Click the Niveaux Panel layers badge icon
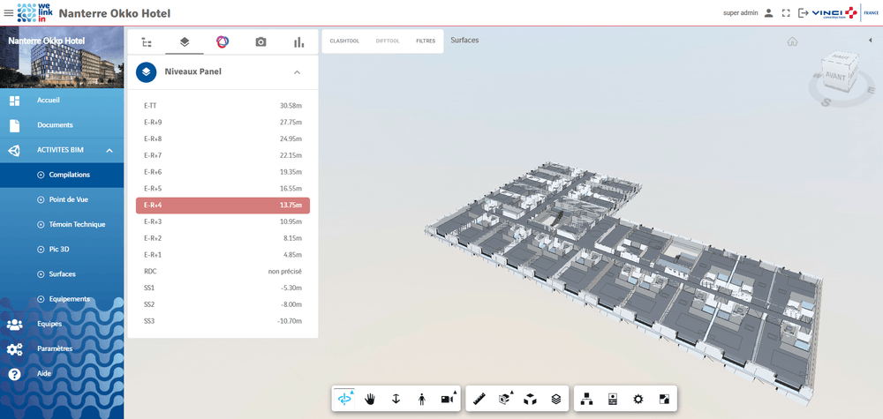 pyautogui.click(x=147, y=72)
